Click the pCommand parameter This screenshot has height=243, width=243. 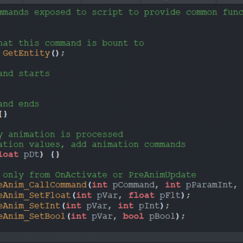point(134,185)
